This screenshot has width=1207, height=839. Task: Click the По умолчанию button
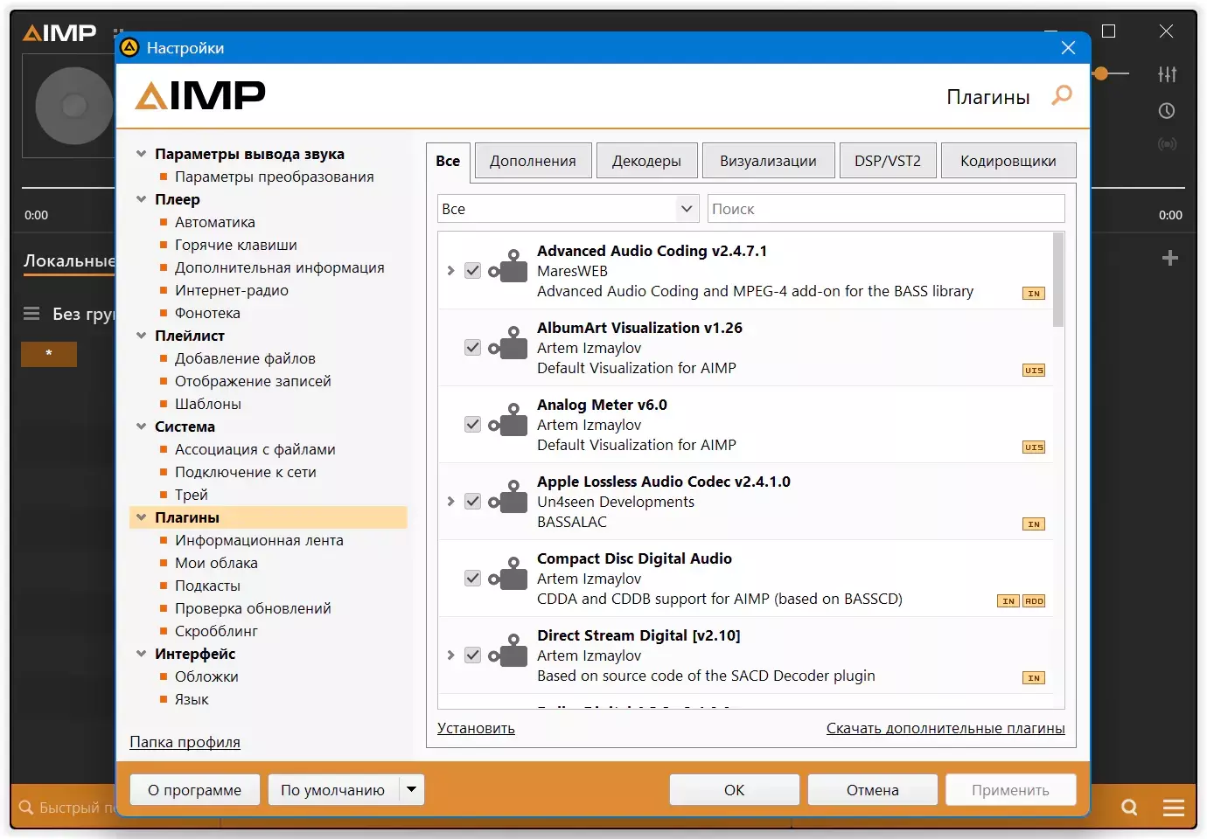coord(333,790)
